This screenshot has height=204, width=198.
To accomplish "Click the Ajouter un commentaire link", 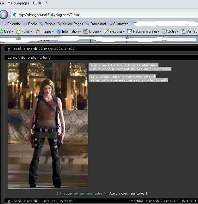I will click(x=81, y=194).
